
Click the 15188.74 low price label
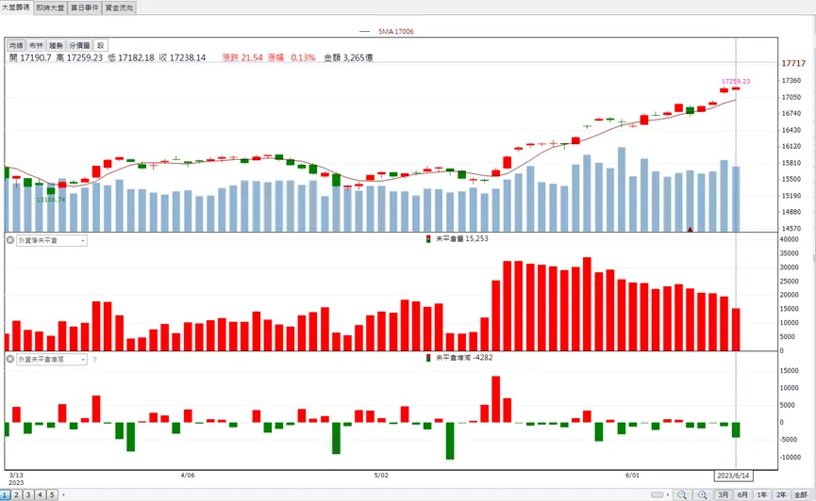51,200
